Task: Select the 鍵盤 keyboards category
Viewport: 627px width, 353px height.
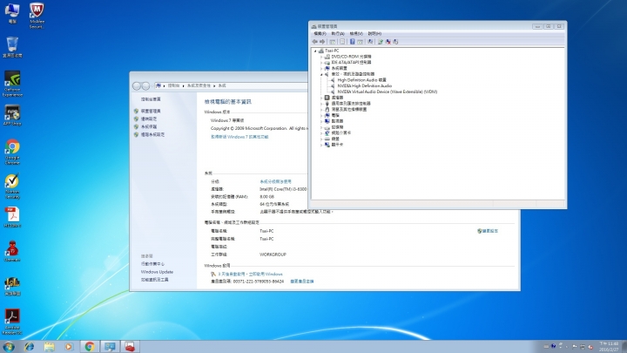Action: coord(335,139)
